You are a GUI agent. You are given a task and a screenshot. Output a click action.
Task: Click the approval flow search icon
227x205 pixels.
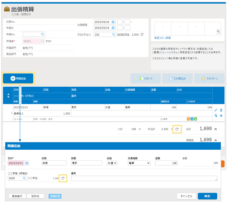point(218,31)
